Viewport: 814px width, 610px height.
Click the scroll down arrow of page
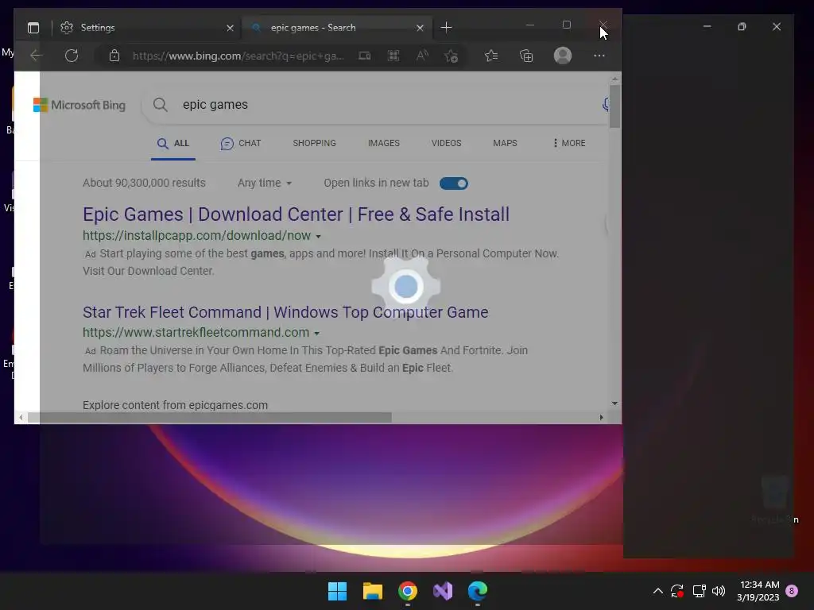(x=614, y=403)
